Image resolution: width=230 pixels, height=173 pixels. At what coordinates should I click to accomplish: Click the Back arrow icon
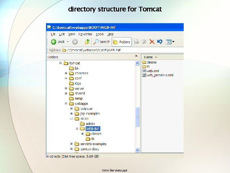54,42
